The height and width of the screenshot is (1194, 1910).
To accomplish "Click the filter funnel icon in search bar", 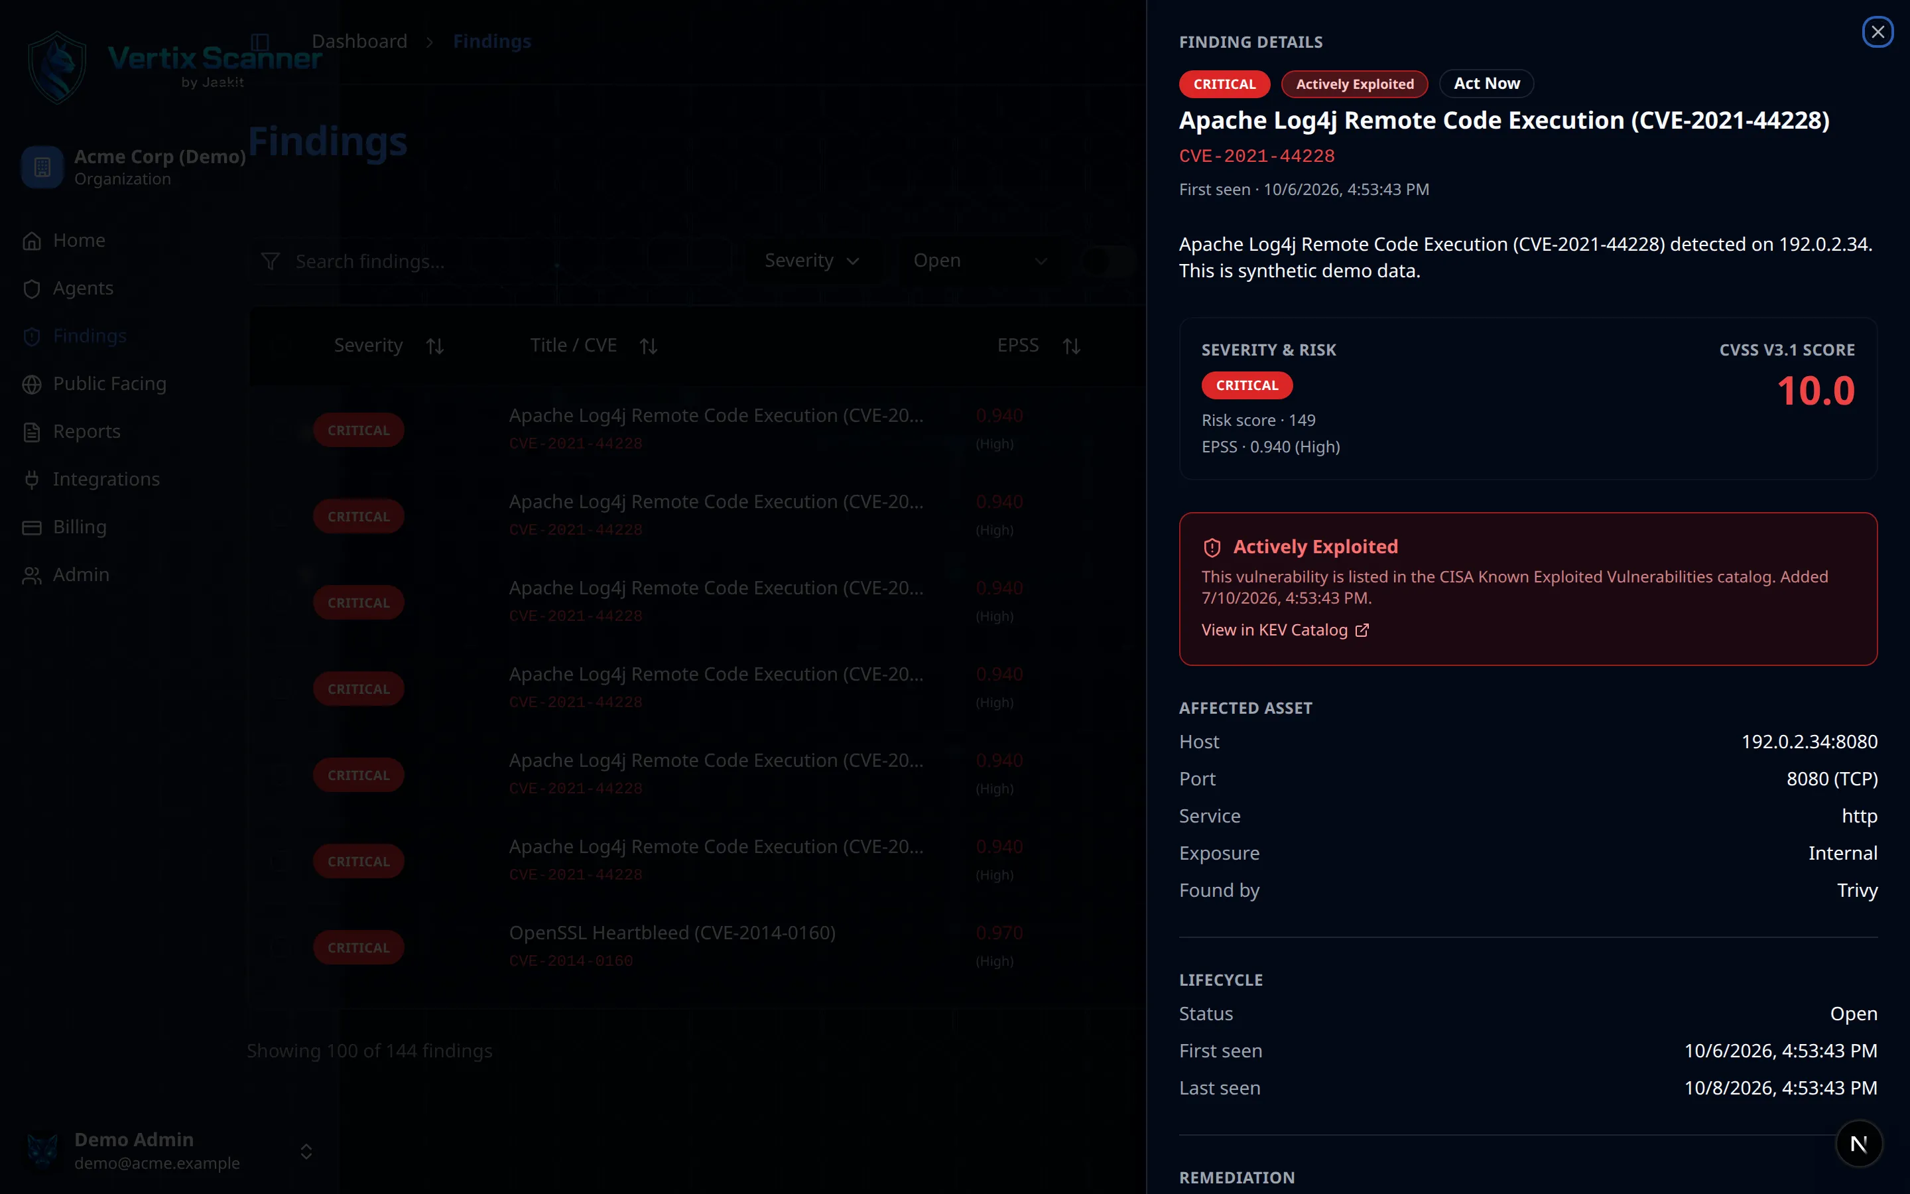I will click(271, 261).
